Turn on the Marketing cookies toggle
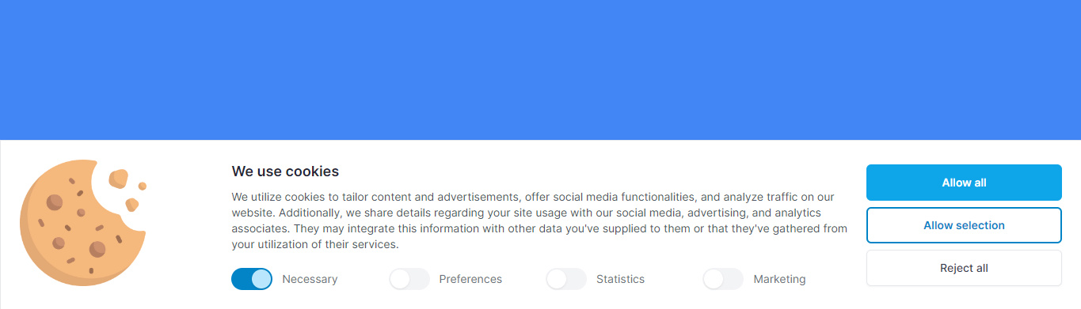 click(722, 279)
